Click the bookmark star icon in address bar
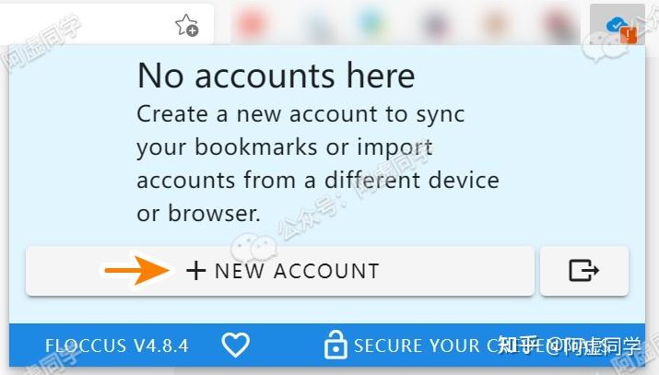The width and height of the screenshot is (659, 375). click(x=186, y=26)
